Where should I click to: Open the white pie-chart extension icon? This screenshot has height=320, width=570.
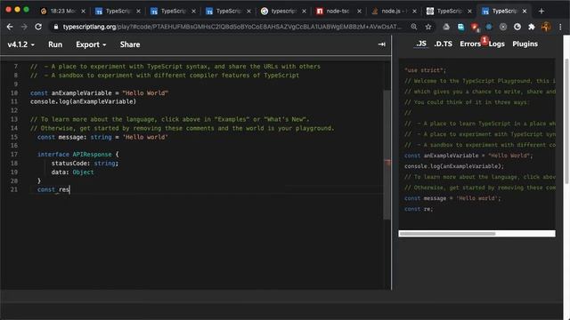[517, 27]
